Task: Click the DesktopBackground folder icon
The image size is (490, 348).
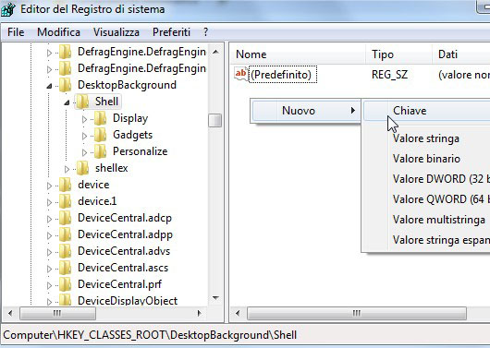Action: pos(66,85)
